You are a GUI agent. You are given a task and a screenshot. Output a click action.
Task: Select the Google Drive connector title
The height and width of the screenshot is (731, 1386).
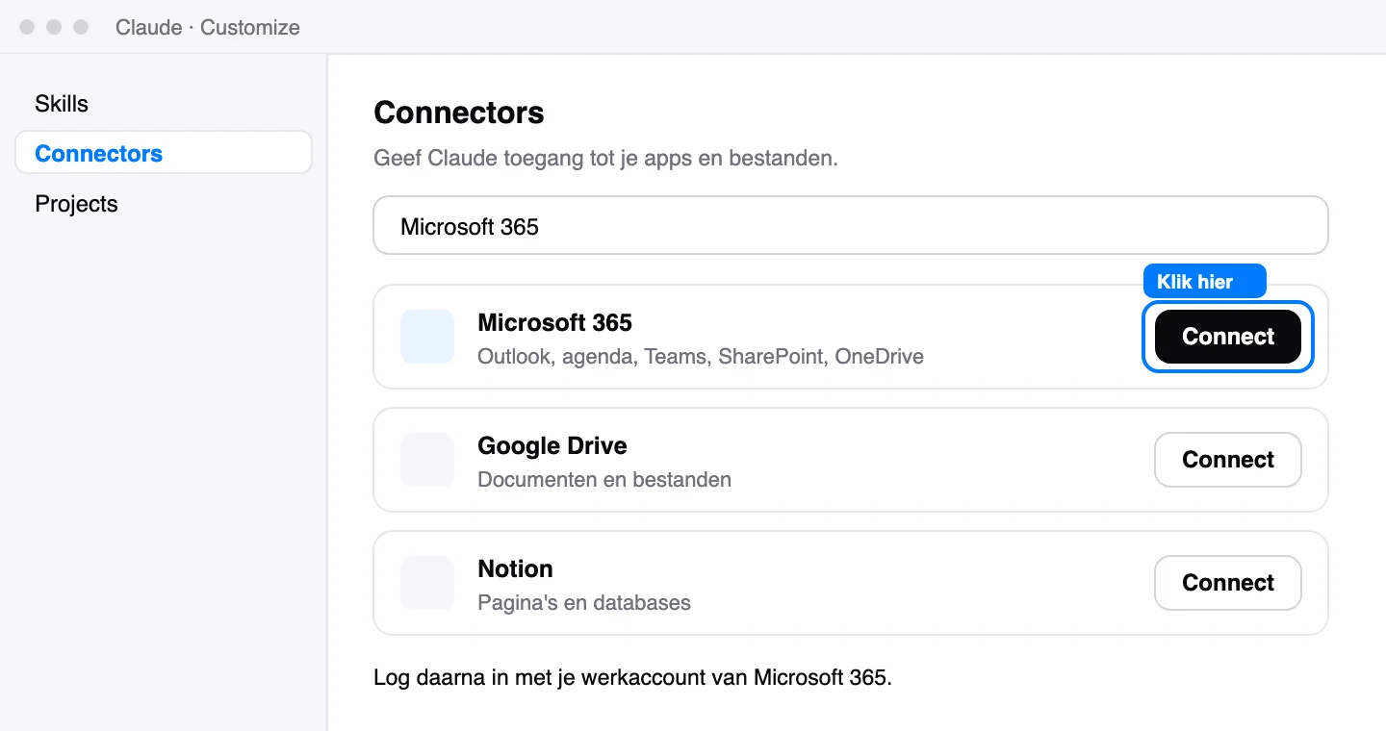(552, 446)
